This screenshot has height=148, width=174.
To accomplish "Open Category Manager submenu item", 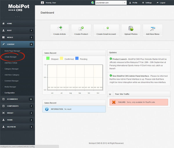I will coord(12,69).
